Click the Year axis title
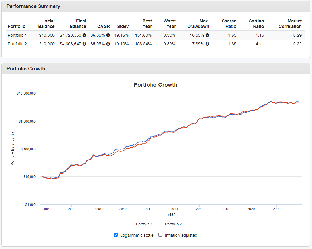 point(171,214)
